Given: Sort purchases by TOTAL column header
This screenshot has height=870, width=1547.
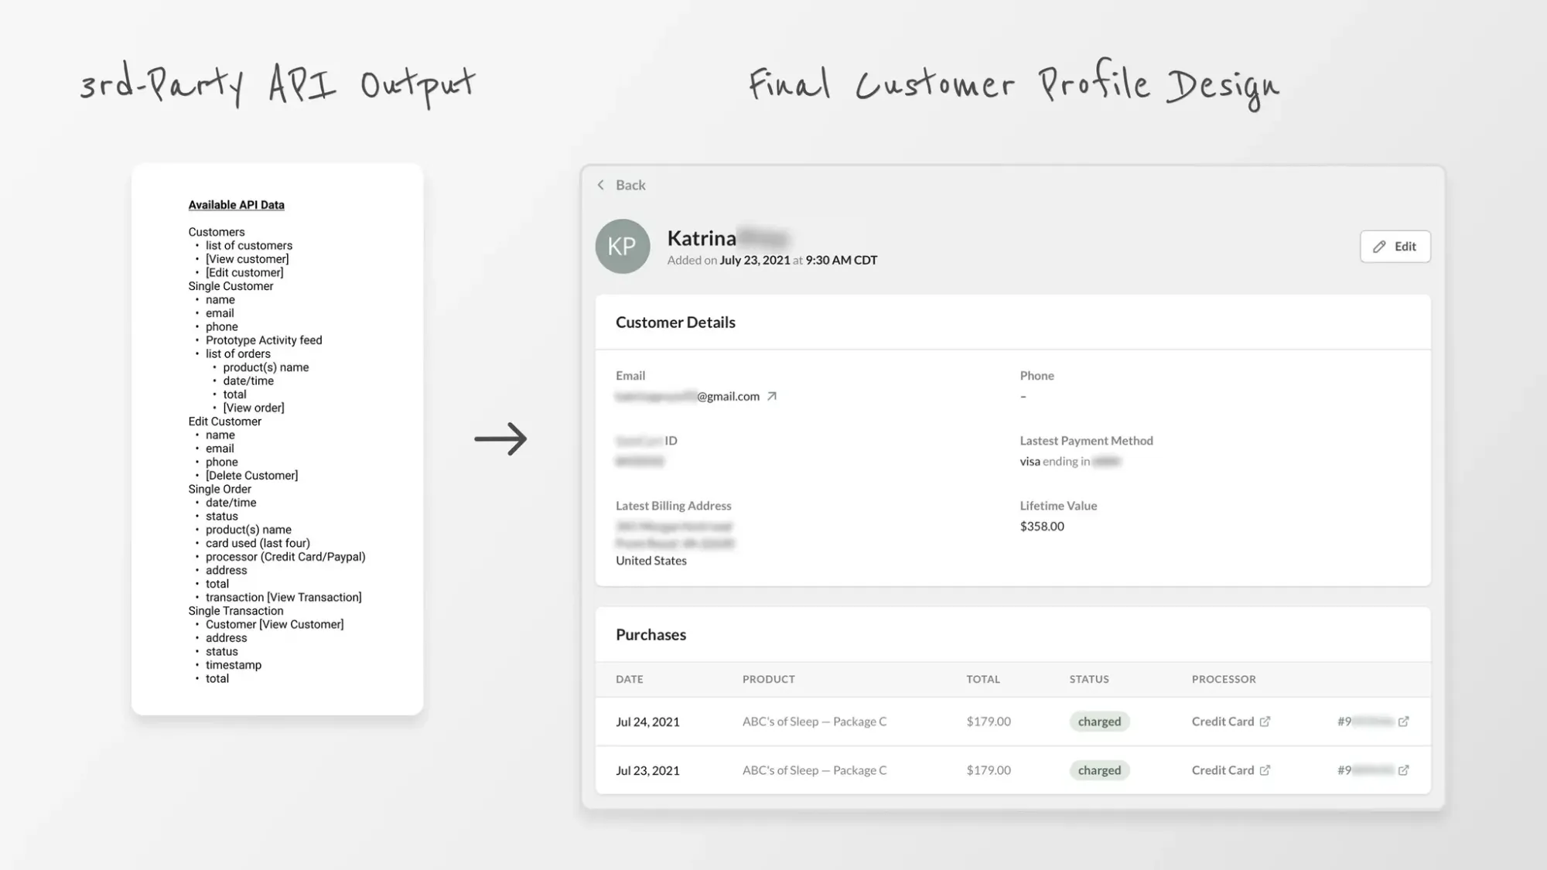Looking at the screenshot, I should click(x=983, y=679).
